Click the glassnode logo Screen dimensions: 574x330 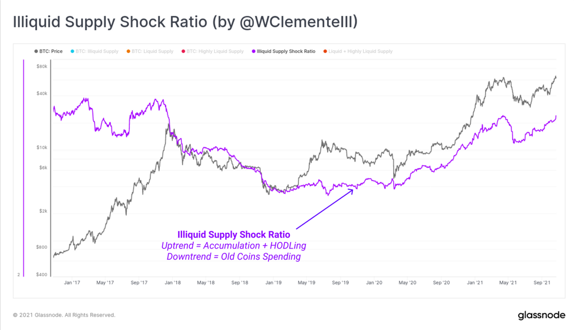point(542,315)
